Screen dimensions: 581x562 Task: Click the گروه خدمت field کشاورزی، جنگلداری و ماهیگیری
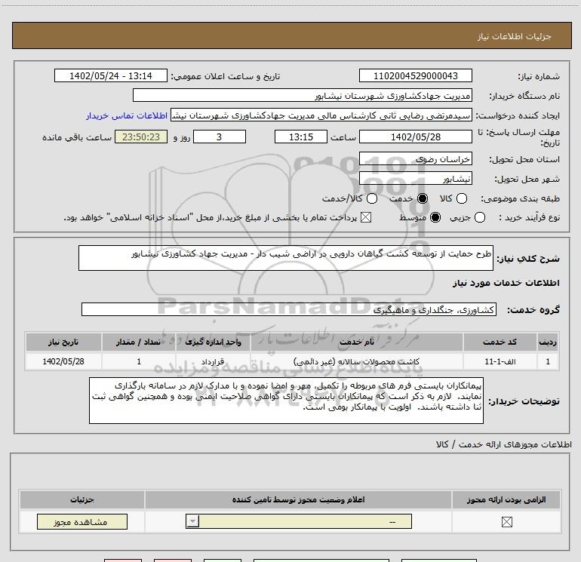coord(289,309)
